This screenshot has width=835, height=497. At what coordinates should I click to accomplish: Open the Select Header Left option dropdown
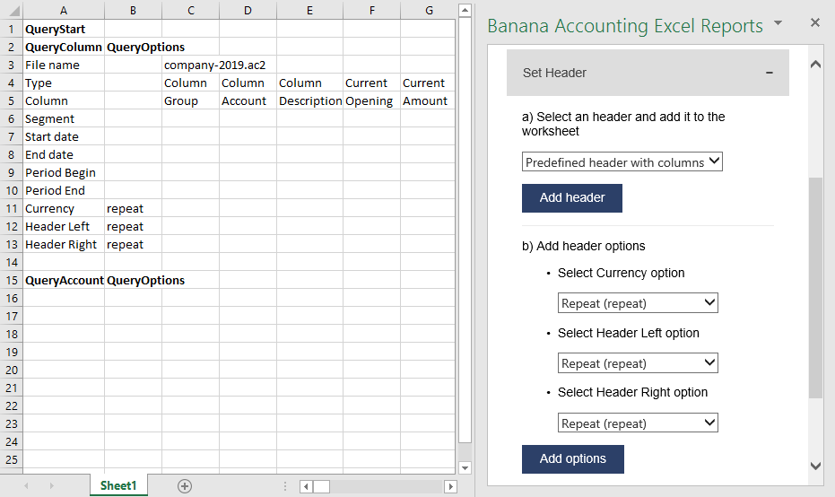pos(638,363)
